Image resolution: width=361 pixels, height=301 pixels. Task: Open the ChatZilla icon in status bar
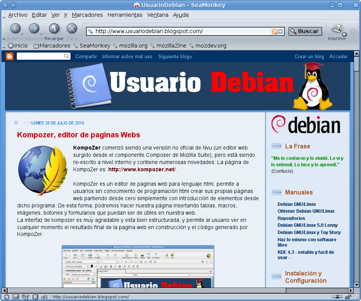coord(44,297)
